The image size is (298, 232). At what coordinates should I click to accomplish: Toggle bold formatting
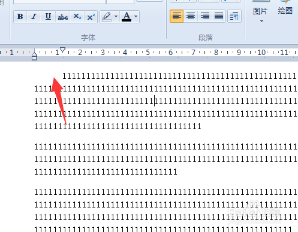click(x=20, y=17)
